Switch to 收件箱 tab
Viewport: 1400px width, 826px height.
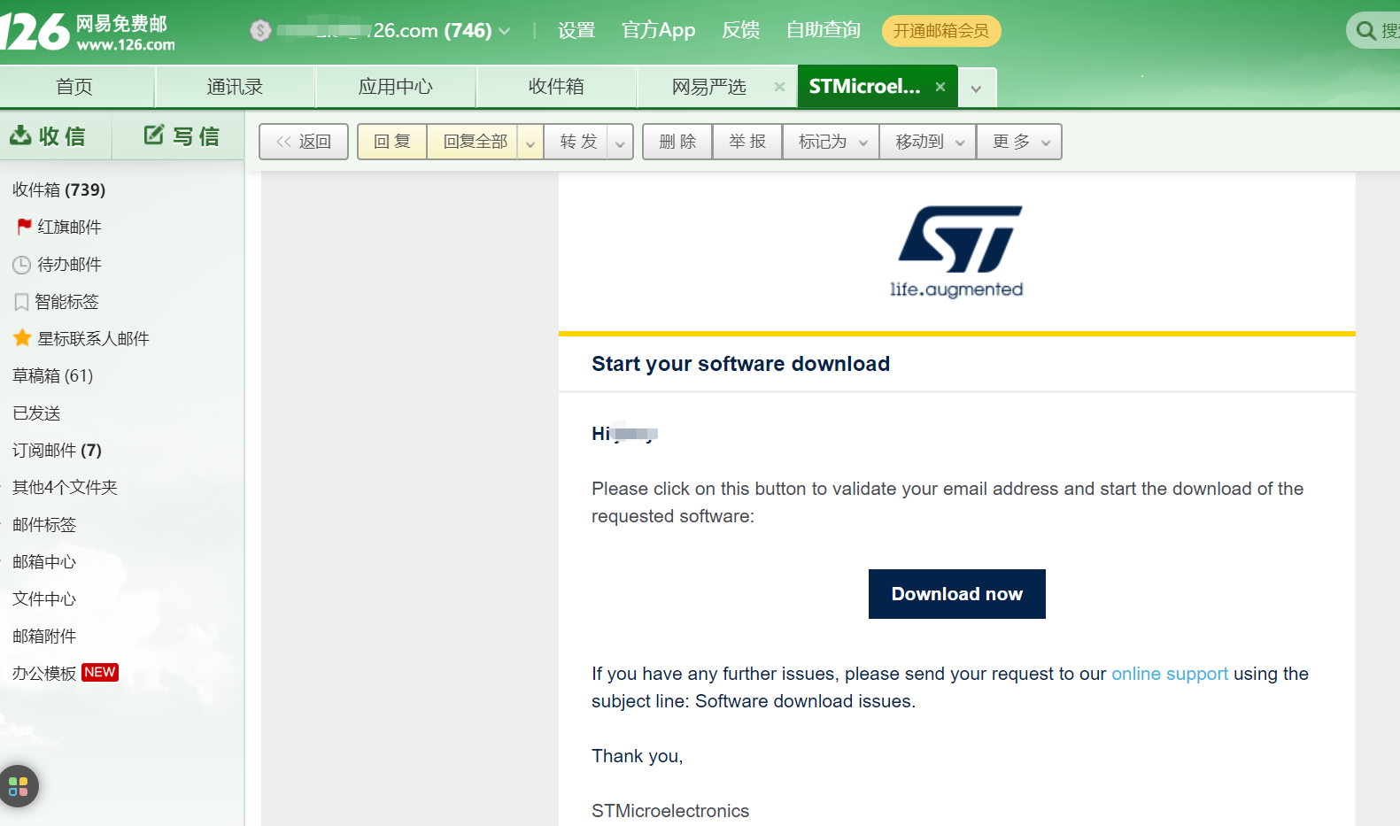[556, 87]
